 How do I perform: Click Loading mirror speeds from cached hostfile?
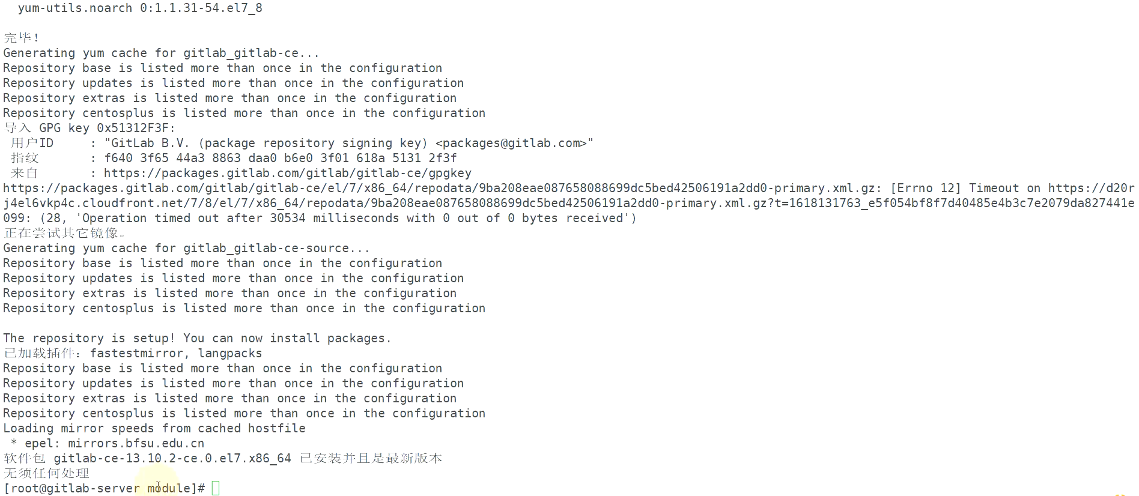[x=154, y=429]
